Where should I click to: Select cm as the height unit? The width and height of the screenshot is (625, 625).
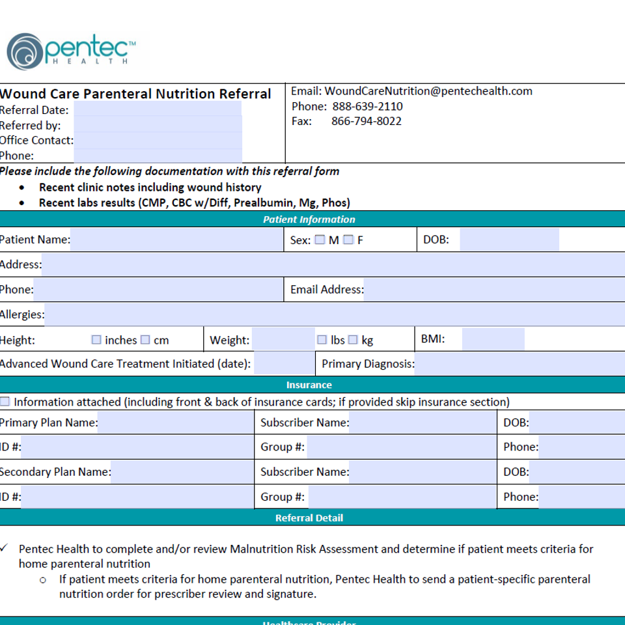coord(145,340)
